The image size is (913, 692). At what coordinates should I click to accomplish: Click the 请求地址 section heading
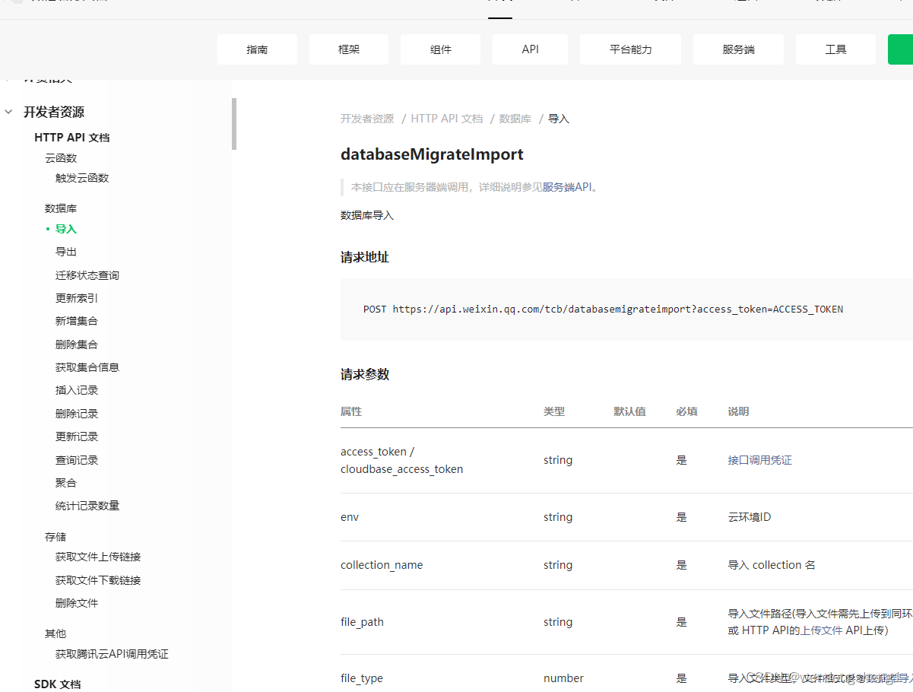coord(365,258)
